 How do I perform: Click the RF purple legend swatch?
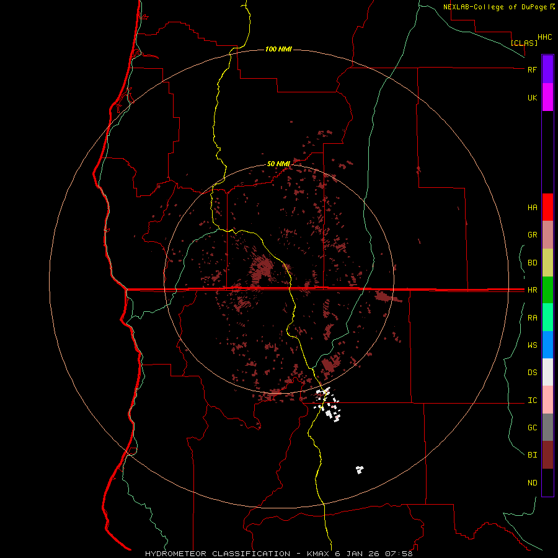coord(547,69)
